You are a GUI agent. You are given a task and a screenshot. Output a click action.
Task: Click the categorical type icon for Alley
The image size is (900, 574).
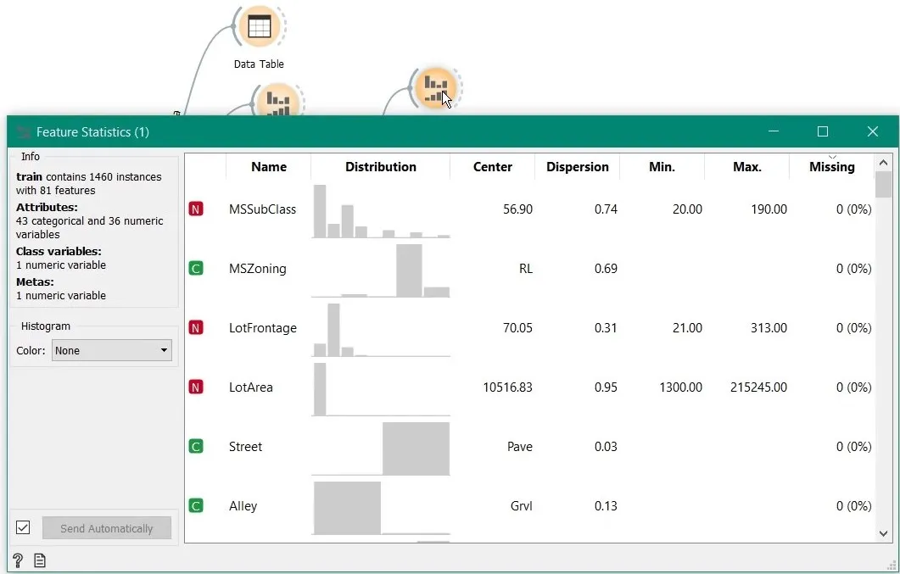[196, 506]
